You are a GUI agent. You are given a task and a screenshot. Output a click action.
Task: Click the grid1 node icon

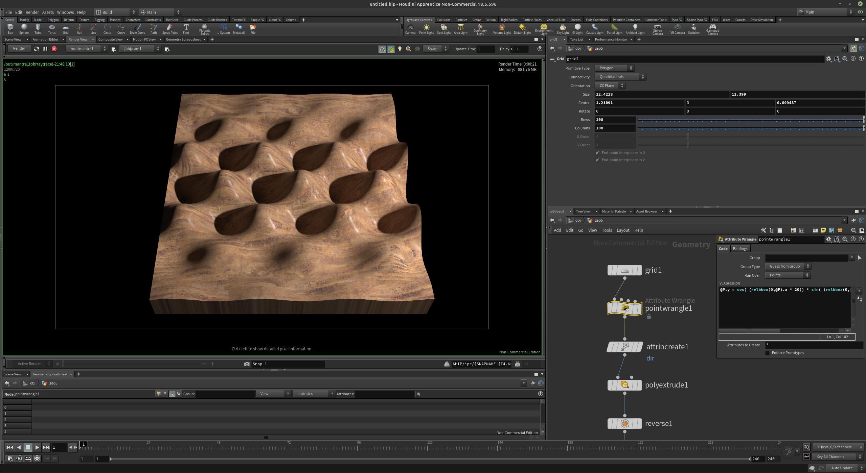click(x=624, y=269)
